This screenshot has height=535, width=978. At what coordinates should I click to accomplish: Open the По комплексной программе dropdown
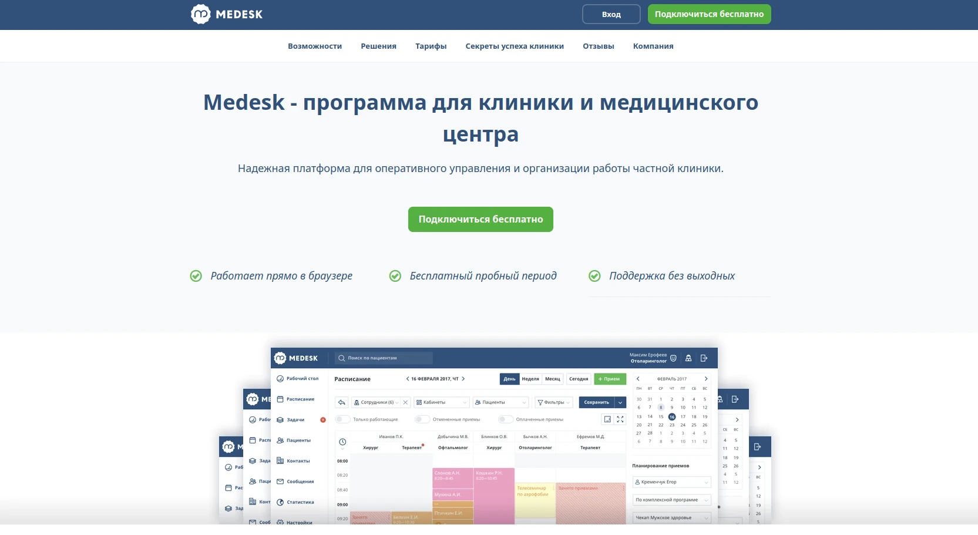pos(671,500)
